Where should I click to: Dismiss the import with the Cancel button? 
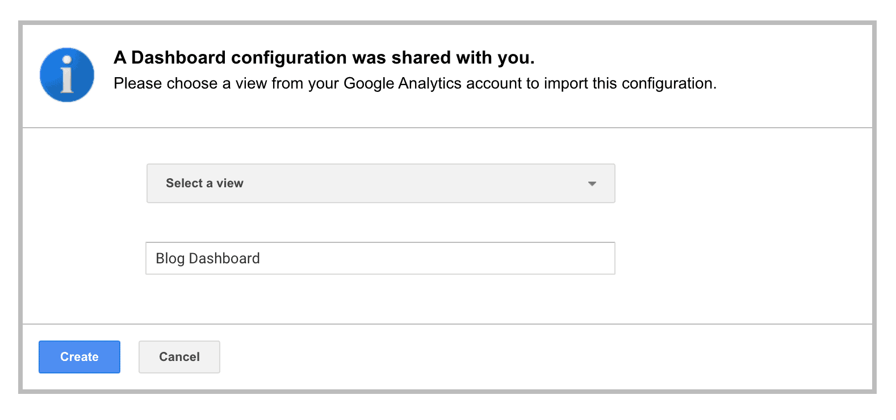(x=179, y=356)
